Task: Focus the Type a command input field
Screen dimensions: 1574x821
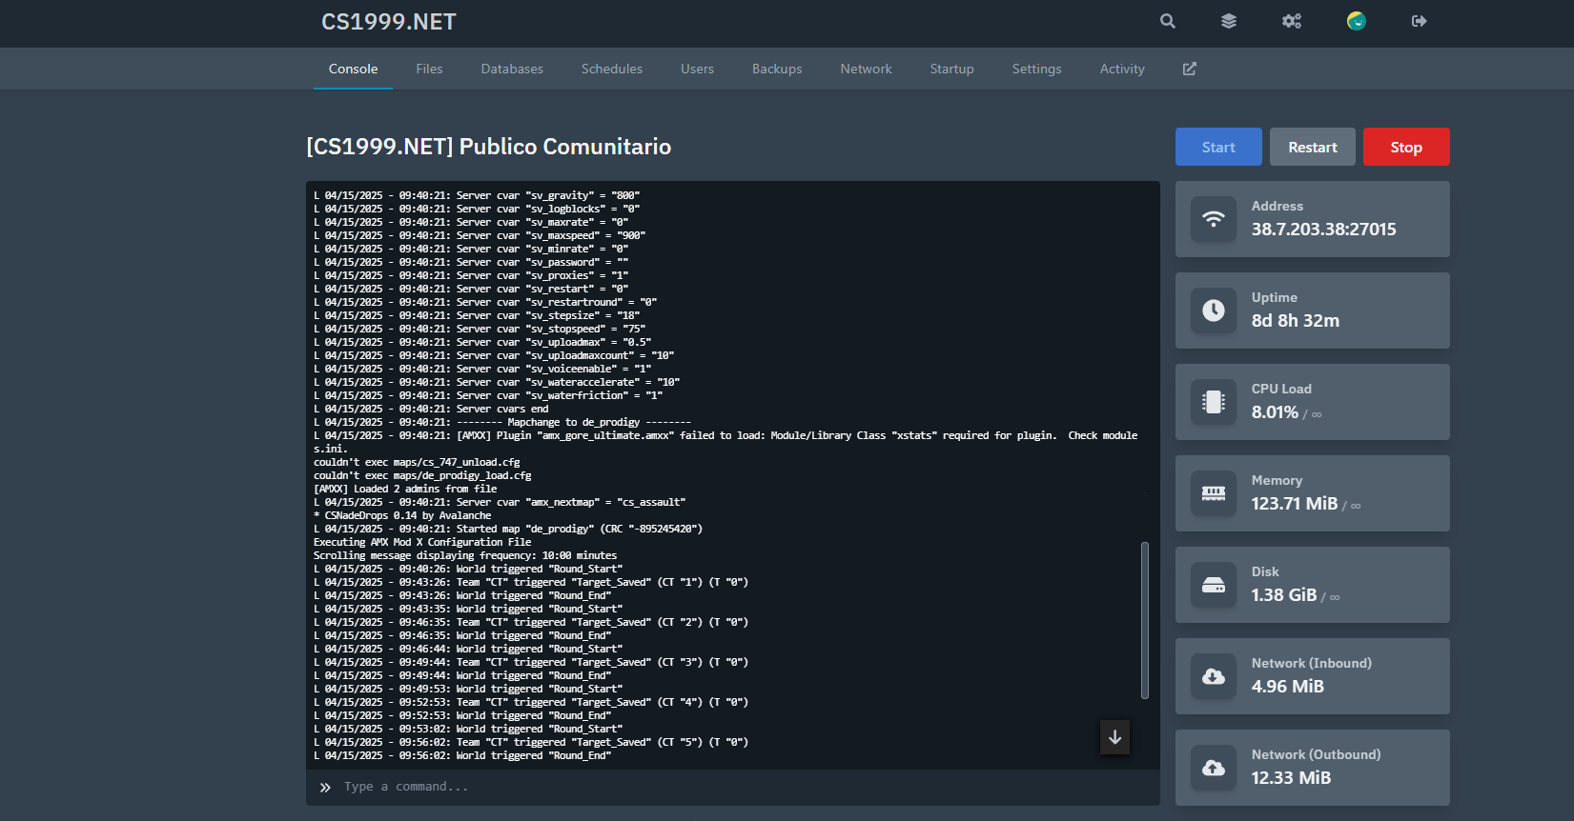Action: [x=733, y=787]
